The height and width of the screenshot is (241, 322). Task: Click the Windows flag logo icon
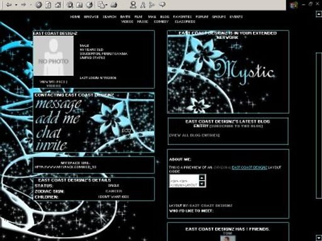pos(294,5)
